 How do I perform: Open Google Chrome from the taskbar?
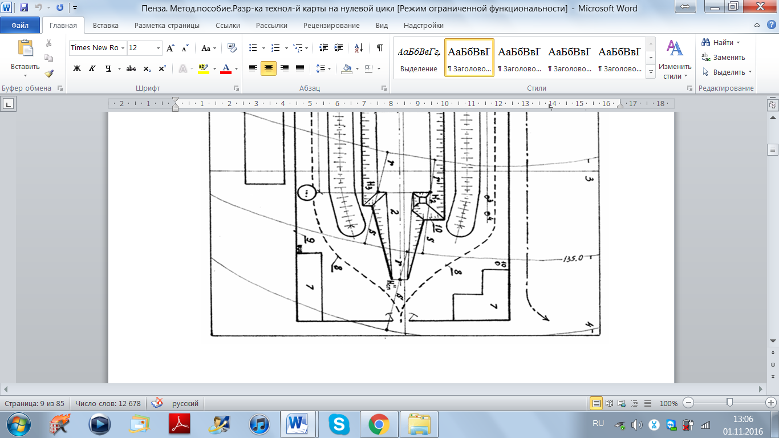tap(379, 424)
